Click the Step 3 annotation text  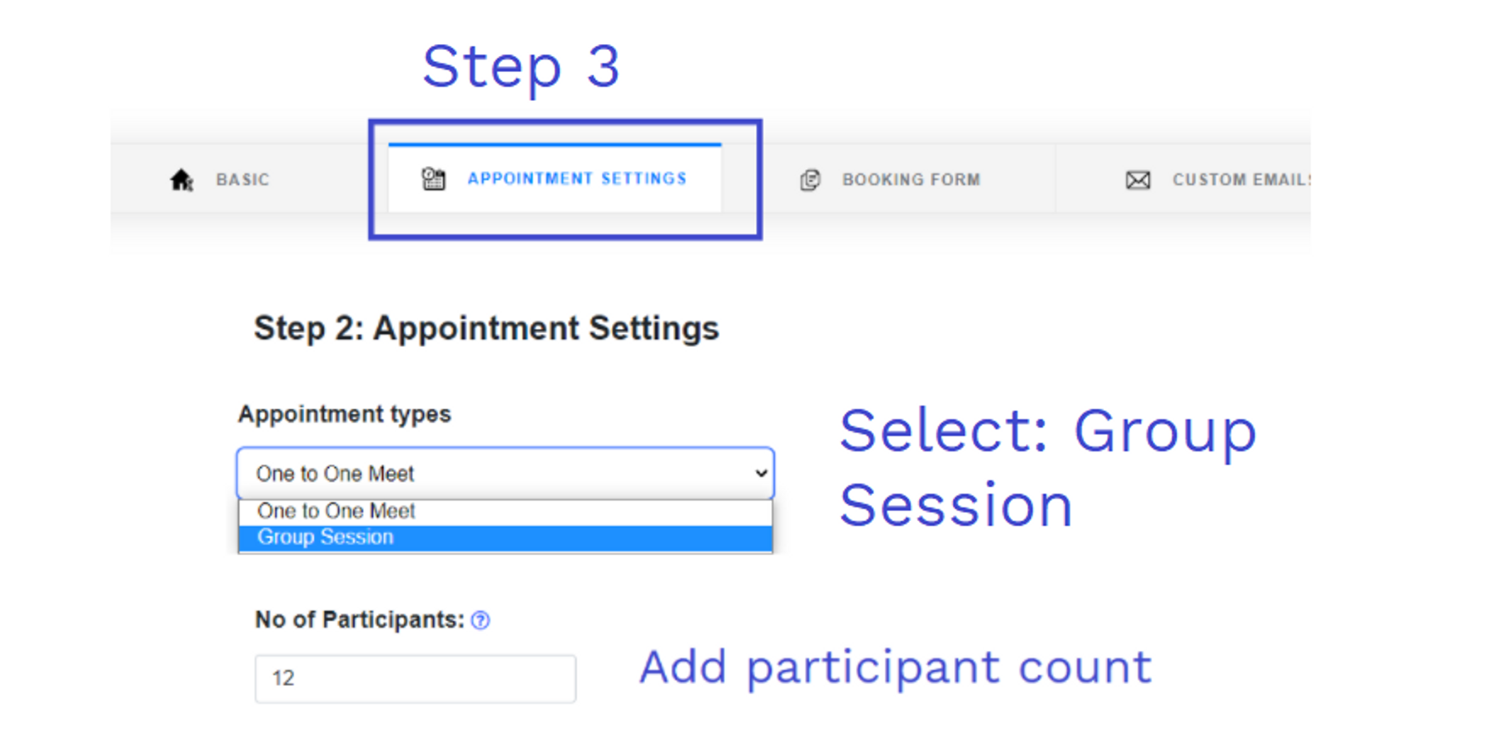tap(521, 68)
